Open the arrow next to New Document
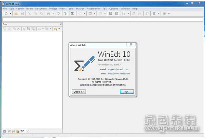The height and width of the screenshot is (140, 205). coord(11,13)
